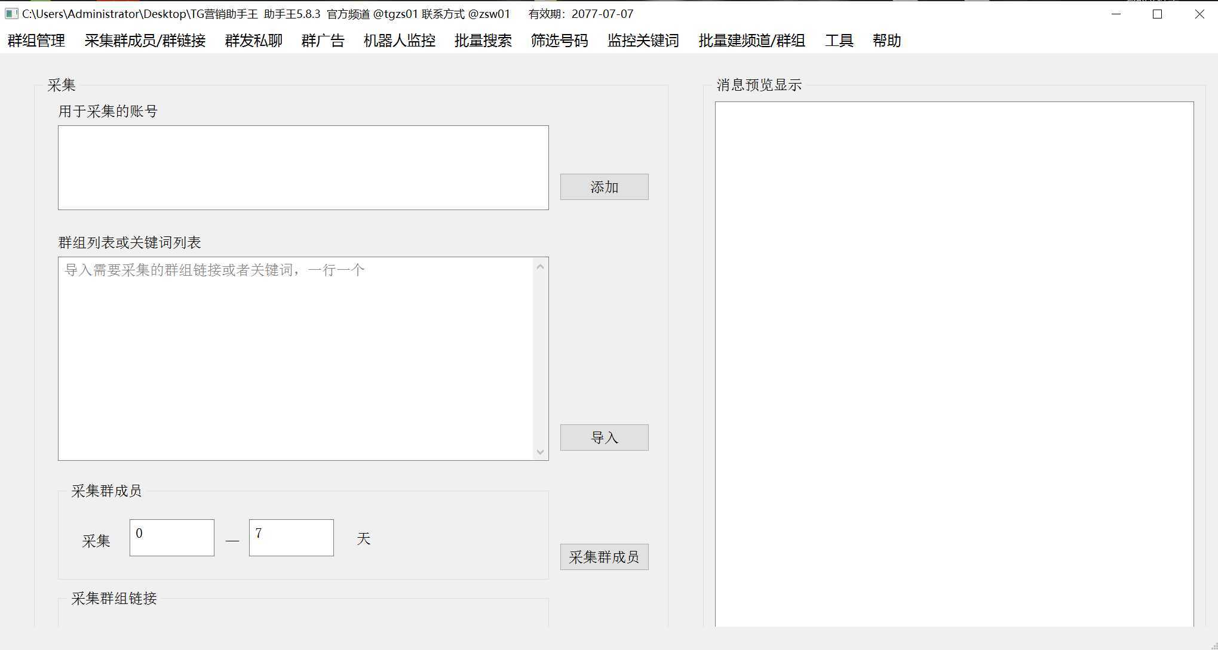Focus the collection account list box
The width and height of the screenshot is (1218, 650).
(x=303, y=168)
